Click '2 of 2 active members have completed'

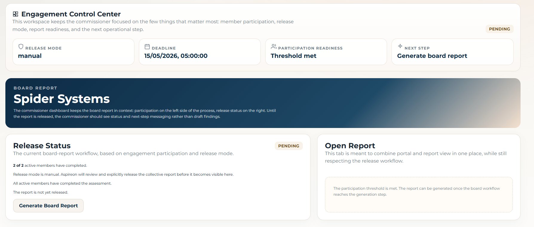pyautogui.click(x=50, y=166)
